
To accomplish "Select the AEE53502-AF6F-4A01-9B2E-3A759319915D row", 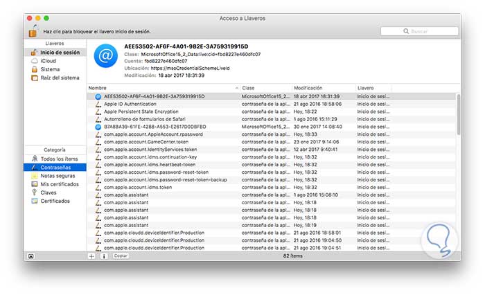I will [x=271, y=96].
